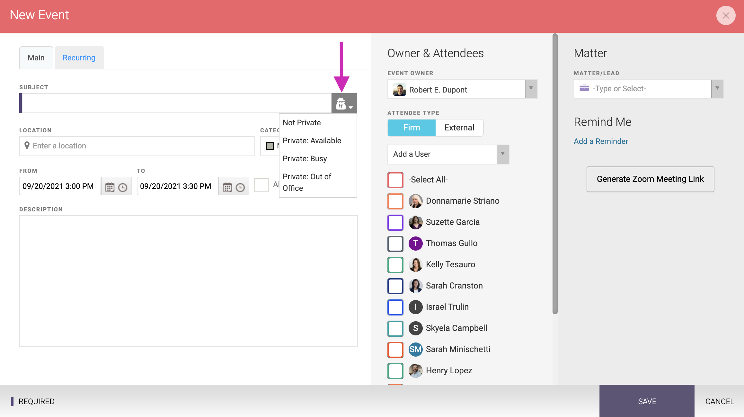Click the Category color swatch
Viewport: 744px width, 417px height.
pos(270,146)
